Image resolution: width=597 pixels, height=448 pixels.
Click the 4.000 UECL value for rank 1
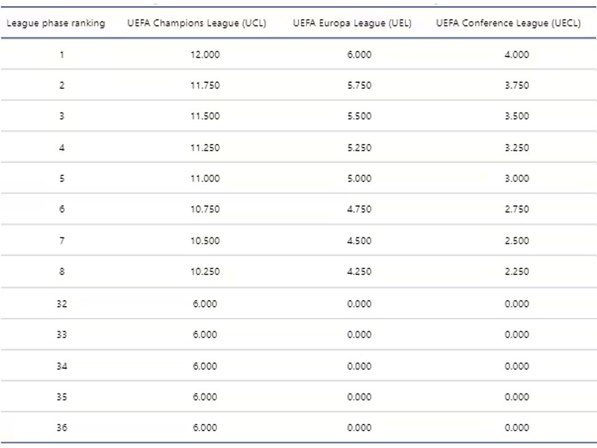pos(516,55)
